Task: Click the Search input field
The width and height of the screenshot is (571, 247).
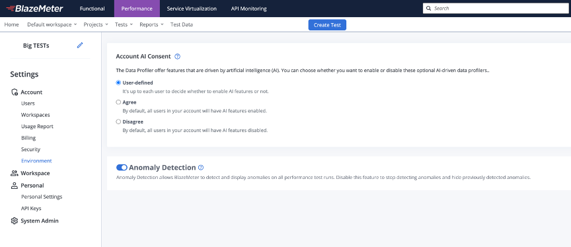Action: (x=496, y=9)
